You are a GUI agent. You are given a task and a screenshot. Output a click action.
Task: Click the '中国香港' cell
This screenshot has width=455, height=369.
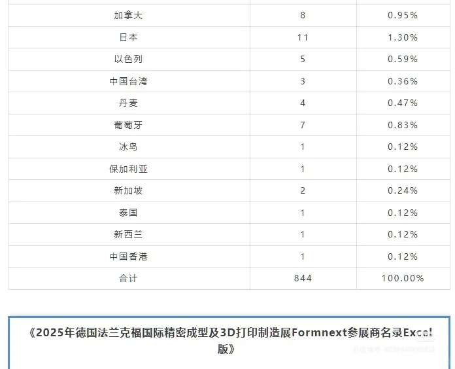pos(128,256)
